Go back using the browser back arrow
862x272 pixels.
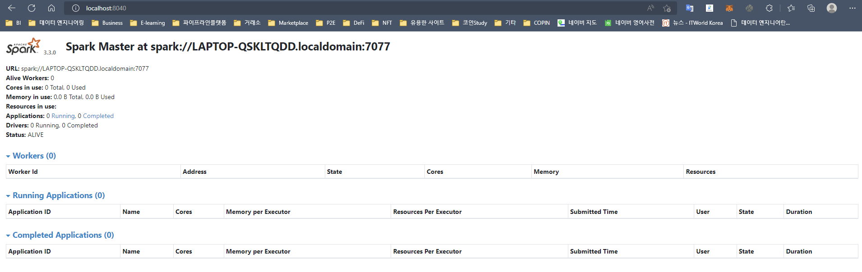(12, 8)
